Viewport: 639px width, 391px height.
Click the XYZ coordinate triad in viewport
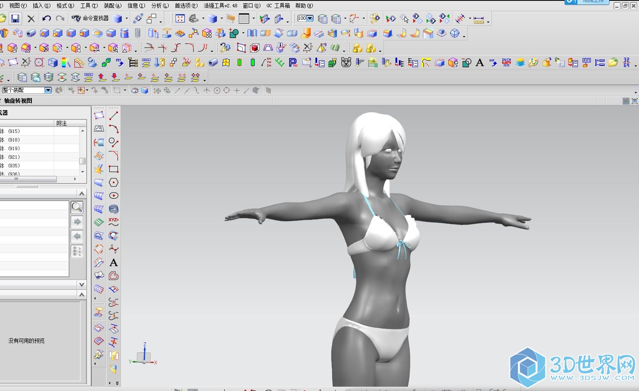pyautogui.click(x=144, y=354)
